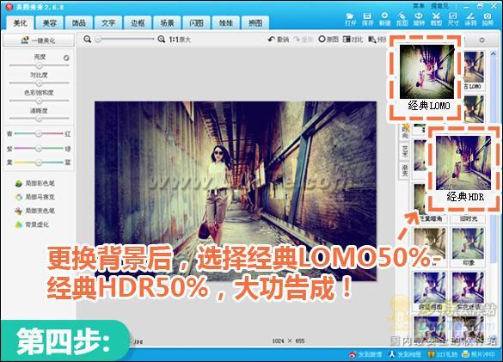Open the 闪图 animated image tab
The height and width of the screenshot is (362, 503).
pos(197,22)
